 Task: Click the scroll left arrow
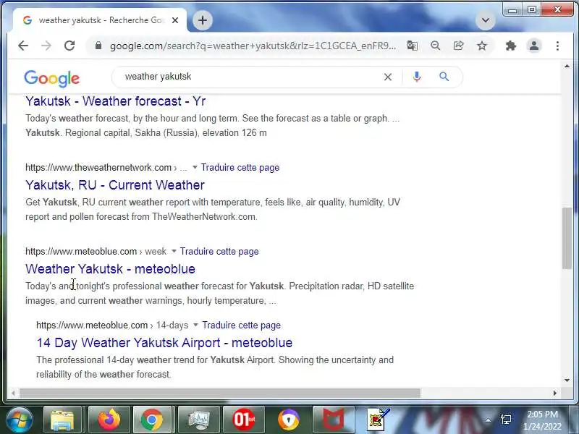point(13,393)
